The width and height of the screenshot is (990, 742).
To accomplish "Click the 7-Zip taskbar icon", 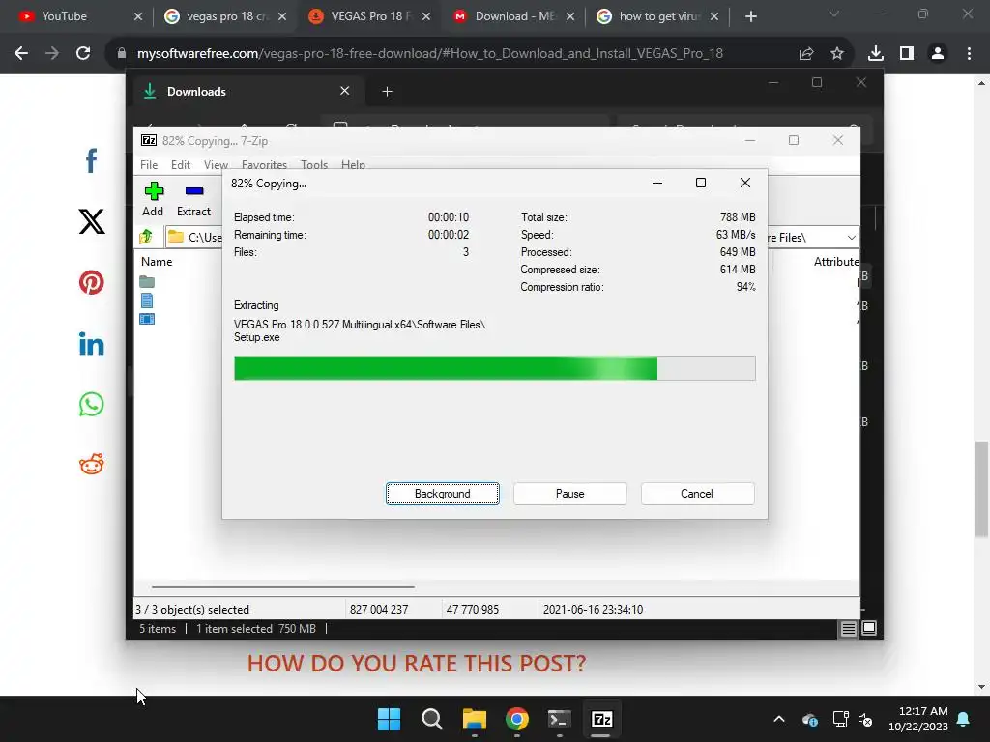I will pos(601,719).
